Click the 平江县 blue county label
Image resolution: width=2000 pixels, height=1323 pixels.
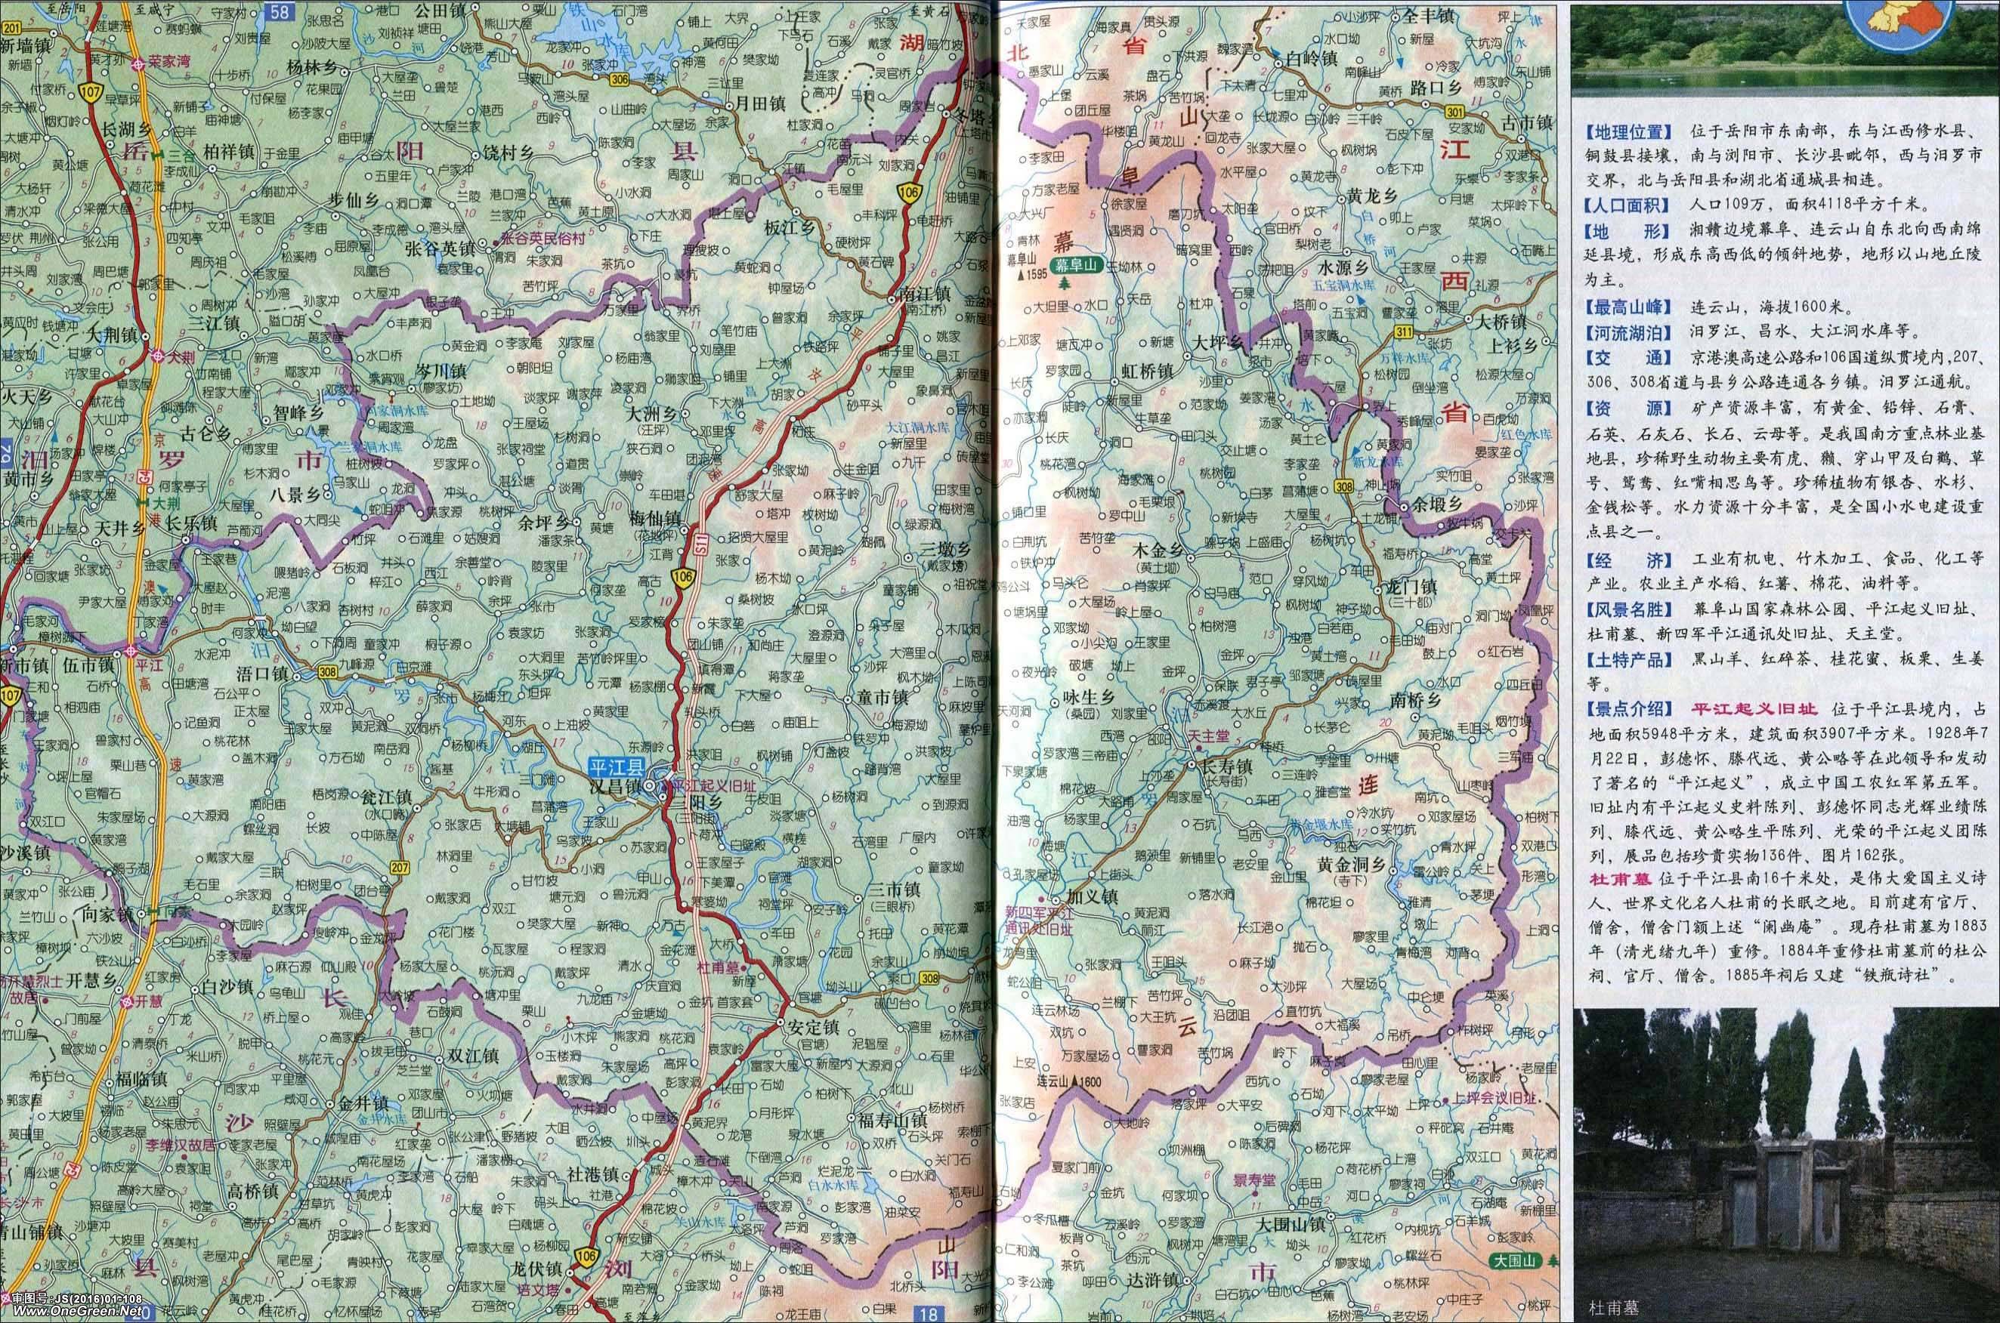(617, 767)
